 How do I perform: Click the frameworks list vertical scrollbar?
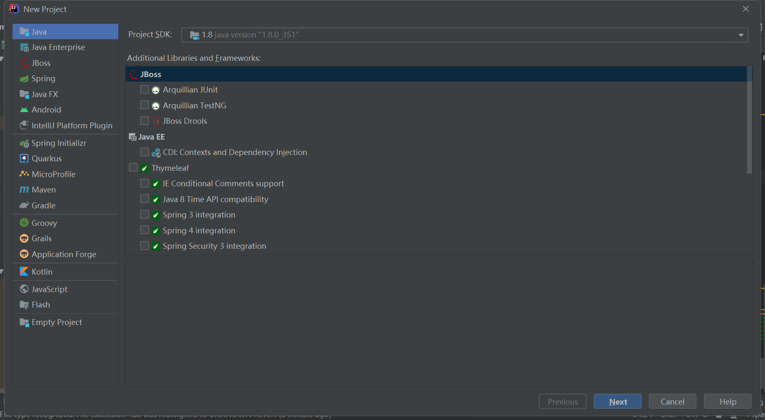pos(749,120)
